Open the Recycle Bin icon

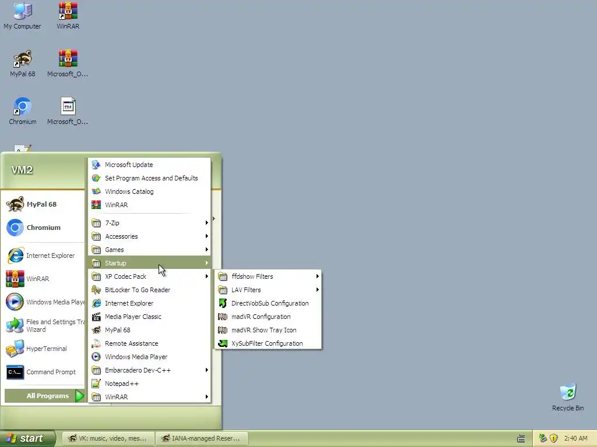tap(568, 398)
